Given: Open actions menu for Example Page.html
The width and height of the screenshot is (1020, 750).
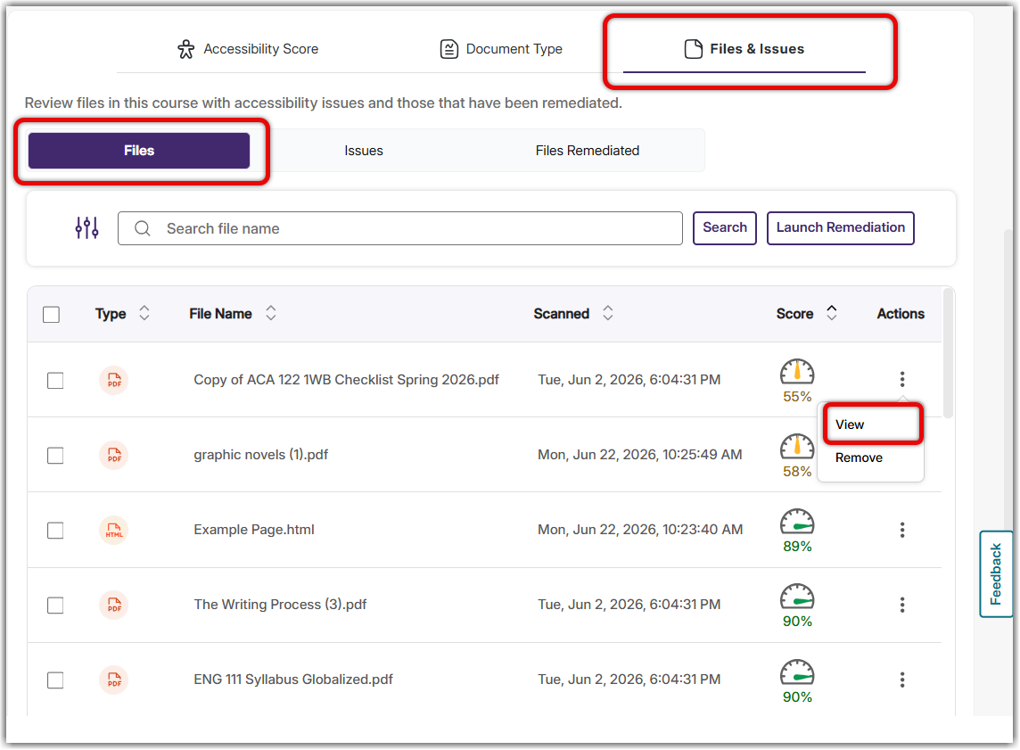Looking at the screenshot, I should tap(902, 530).
